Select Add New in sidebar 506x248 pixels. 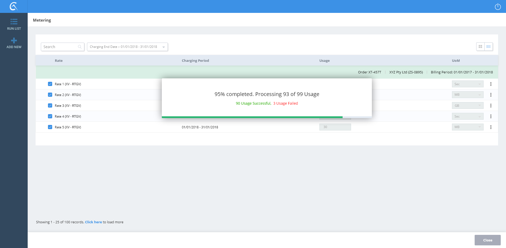(x=14, y=43)
